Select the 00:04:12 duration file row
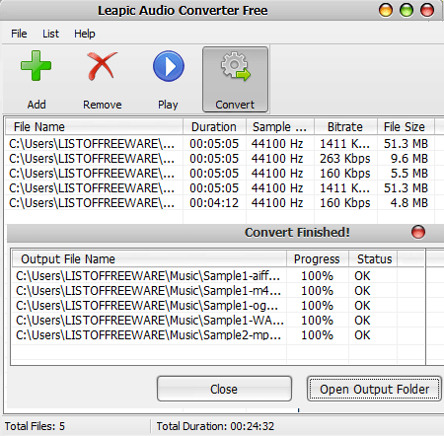The width and height of the screenshot is (444, 436). (220, 203)
